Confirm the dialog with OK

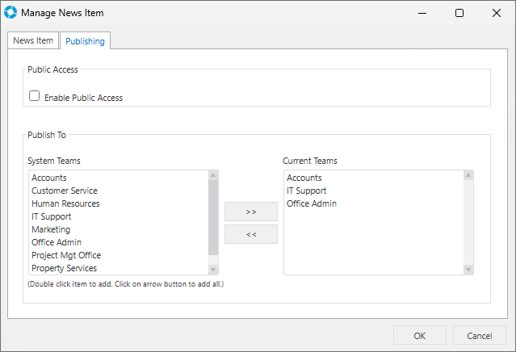pyautogui.click(x=419, y=336)
